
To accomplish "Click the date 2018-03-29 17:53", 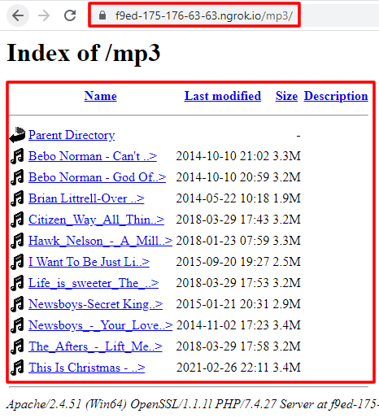I will 223,283.
